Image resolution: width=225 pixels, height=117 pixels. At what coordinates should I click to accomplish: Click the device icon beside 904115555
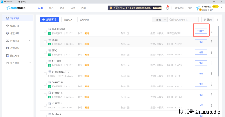click(50, 82)
